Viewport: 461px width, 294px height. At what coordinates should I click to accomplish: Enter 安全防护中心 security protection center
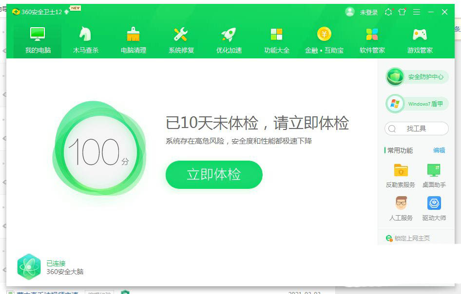tap(417, 76)
